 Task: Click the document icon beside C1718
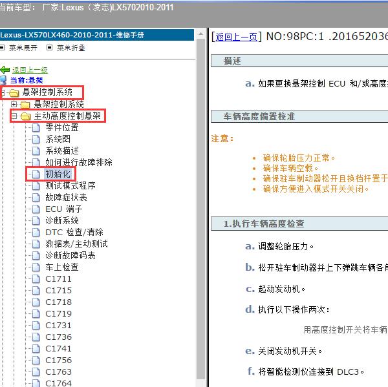click(x=36, y=302)
